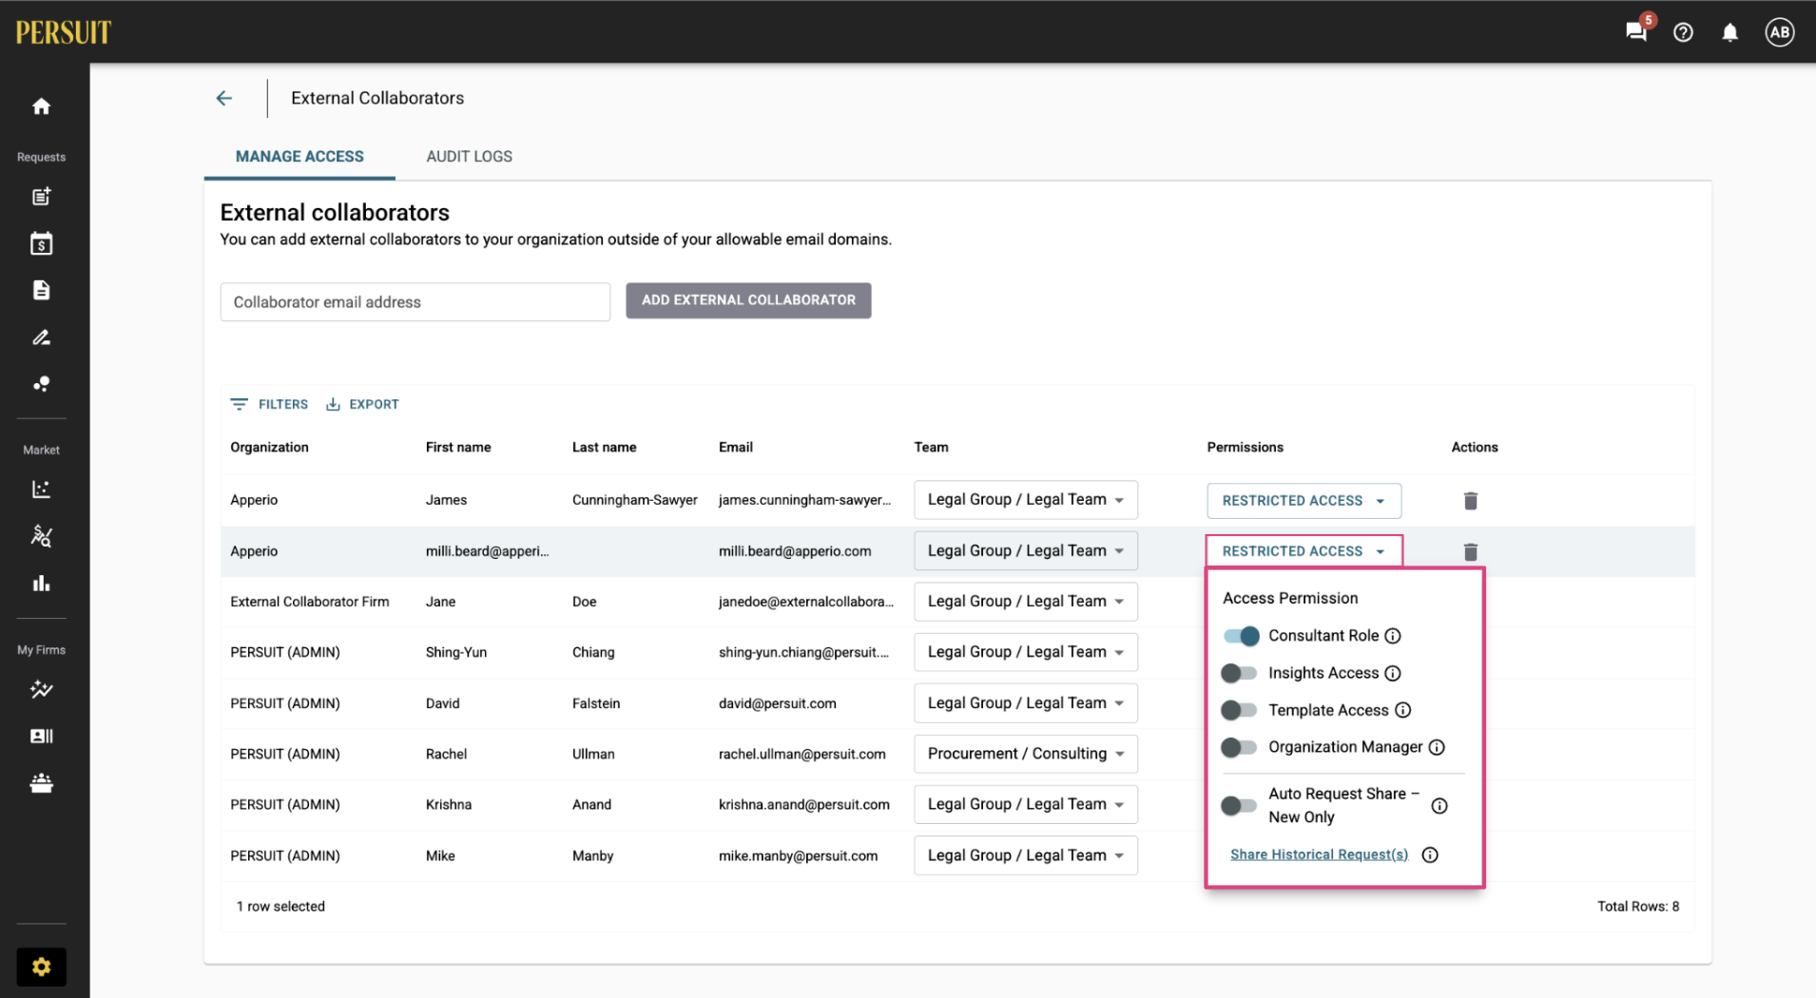Viewport: 1816px width, 998px height.
Task: Open the Team dropdown for David Falstein
Action: (1025, 703)
